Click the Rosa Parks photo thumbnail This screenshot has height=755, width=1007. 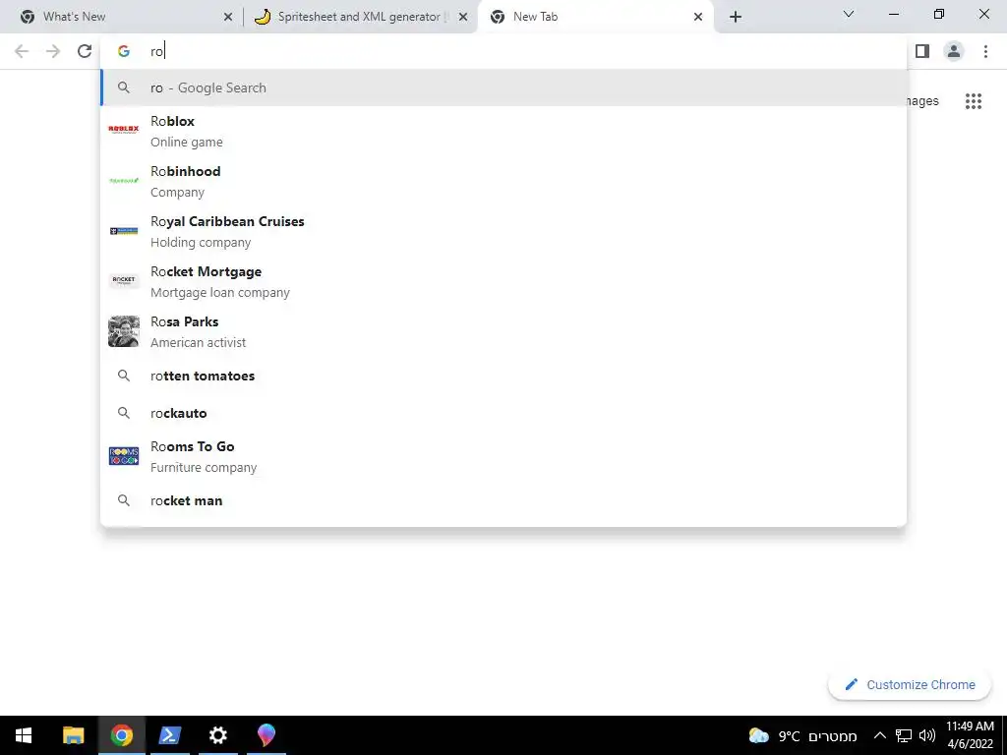point(124,331)
